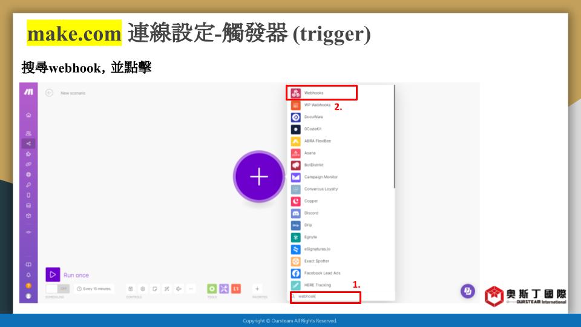
Task: Click the Make logo in sidebar
Action: click(x=28, y=92)
